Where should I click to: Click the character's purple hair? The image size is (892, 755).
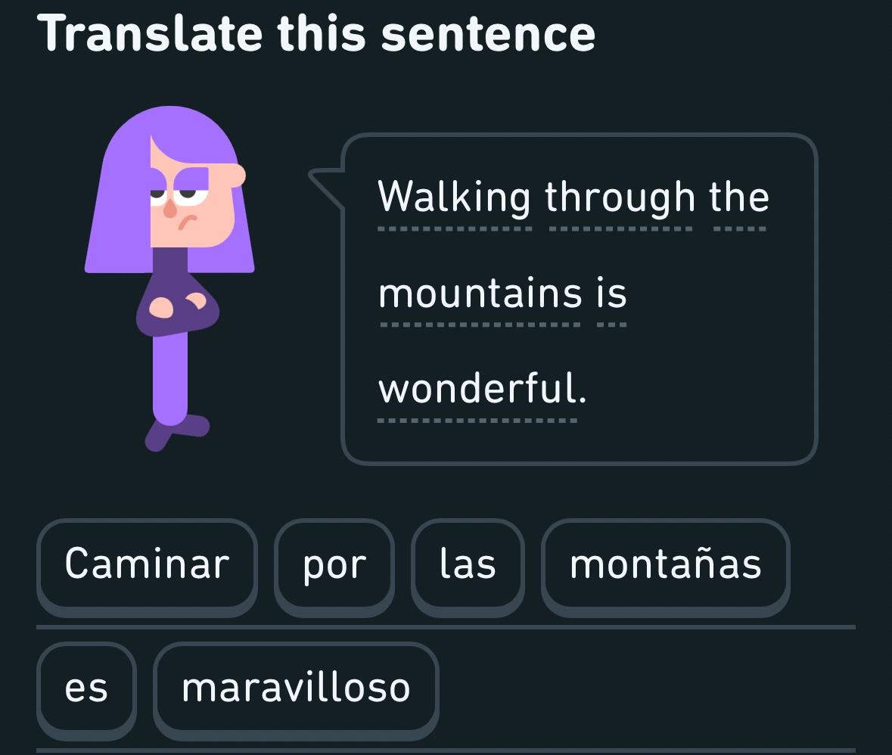(121, 204)
